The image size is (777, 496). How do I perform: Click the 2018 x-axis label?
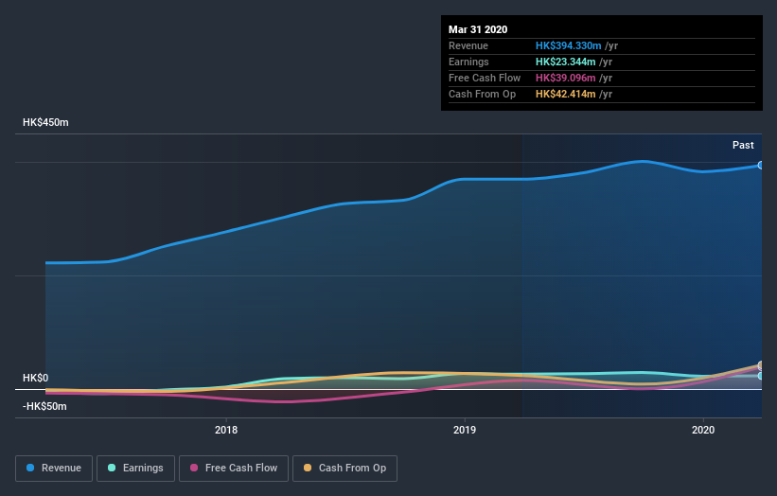click(x=226, y=430)
